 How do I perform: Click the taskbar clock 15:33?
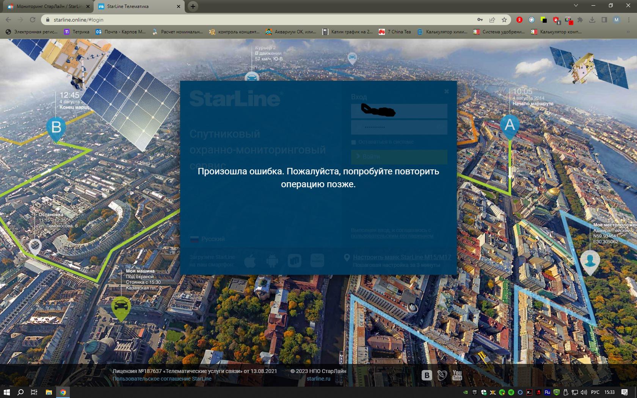click(610, 392)
